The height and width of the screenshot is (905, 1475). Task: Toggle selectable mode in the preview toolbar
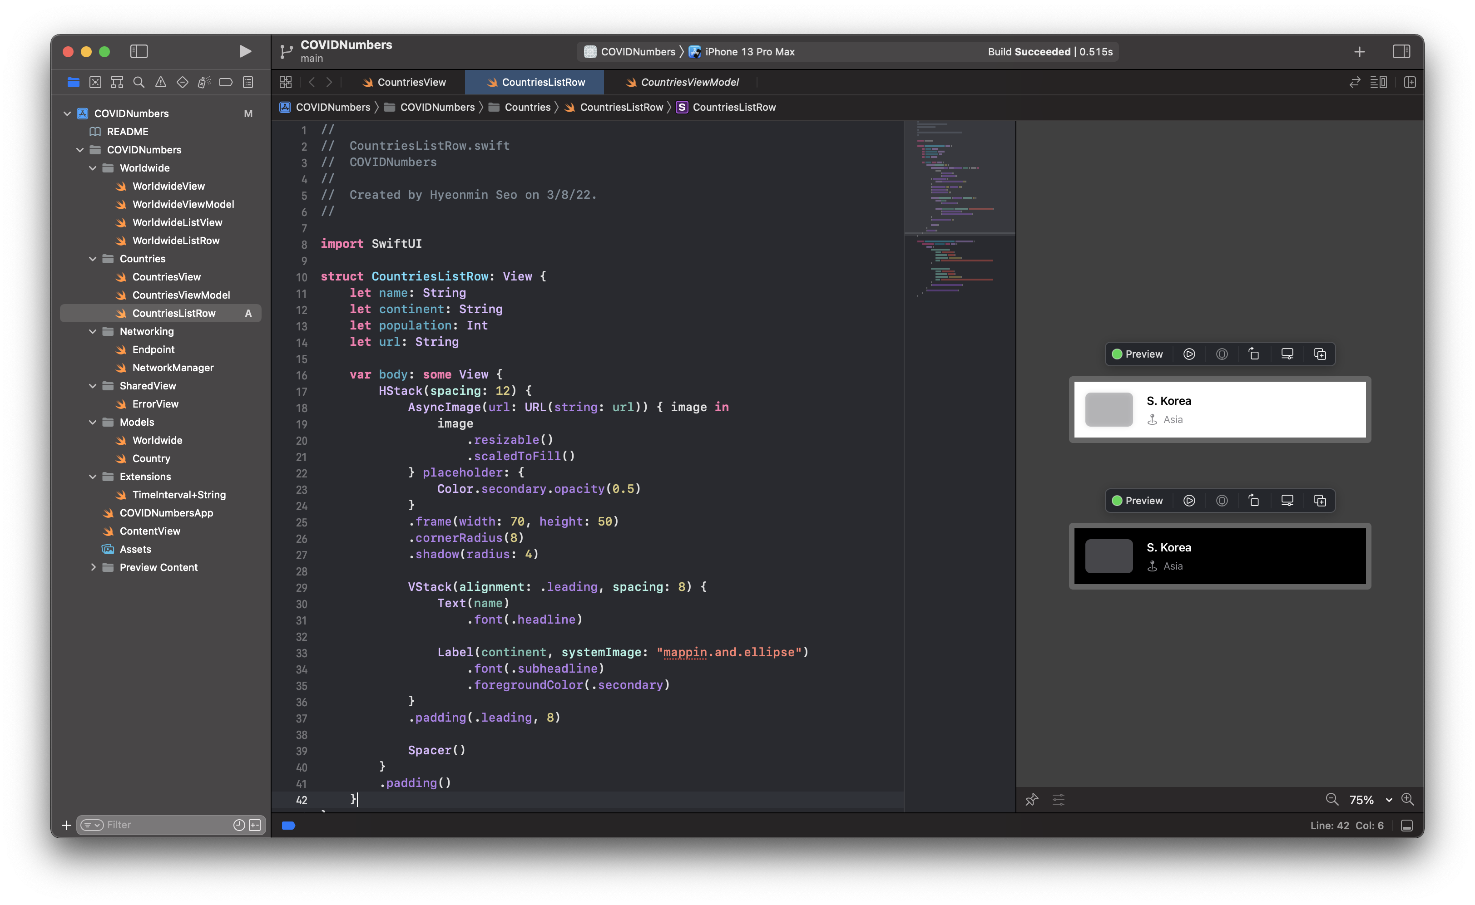(x=1222, y=354)
